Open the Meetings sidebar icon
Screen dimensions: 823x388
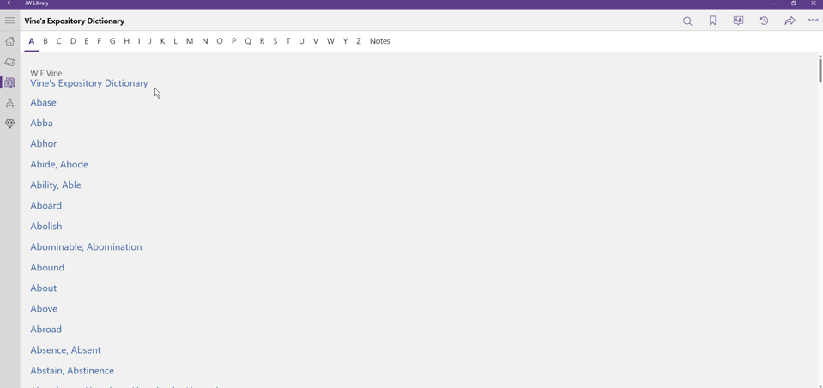pyautogui.click(x=9, y=103)
